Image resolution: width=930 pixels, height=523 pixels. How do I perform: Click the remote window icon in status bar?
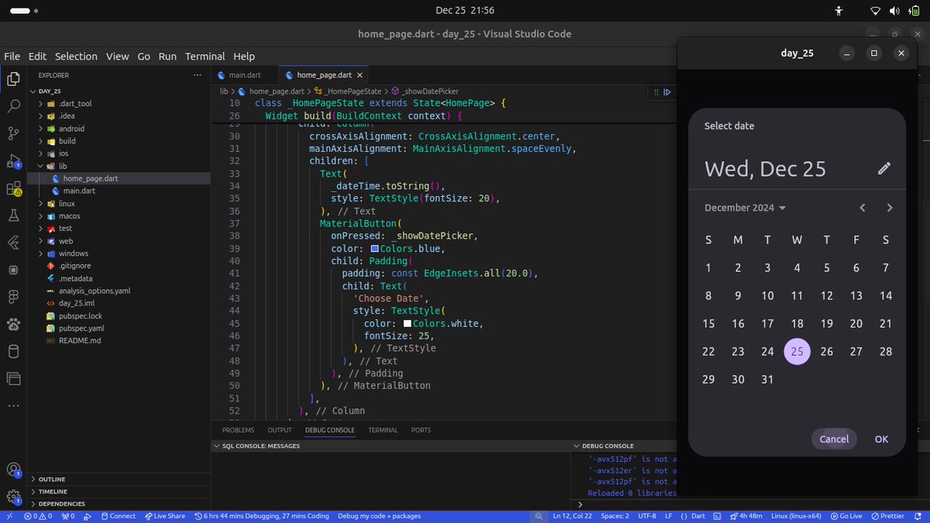(9, 516)
